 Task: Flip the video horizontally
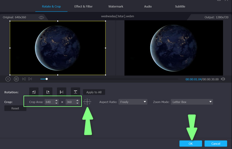coord(61,92)
